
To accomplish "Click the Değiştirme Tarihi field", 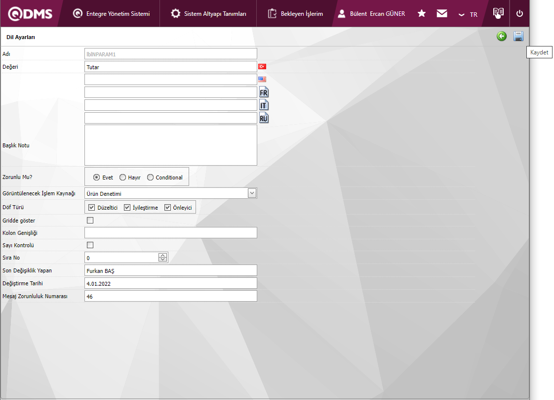I will pos(171,283).
